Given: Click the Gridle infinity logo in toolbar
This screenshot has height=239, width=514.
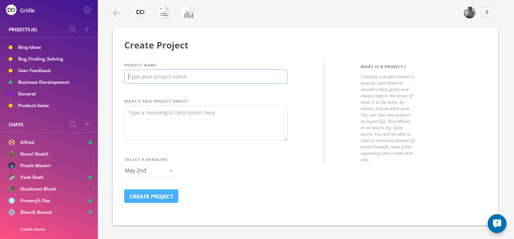Looking at the screenshot, I should [140, 12].
